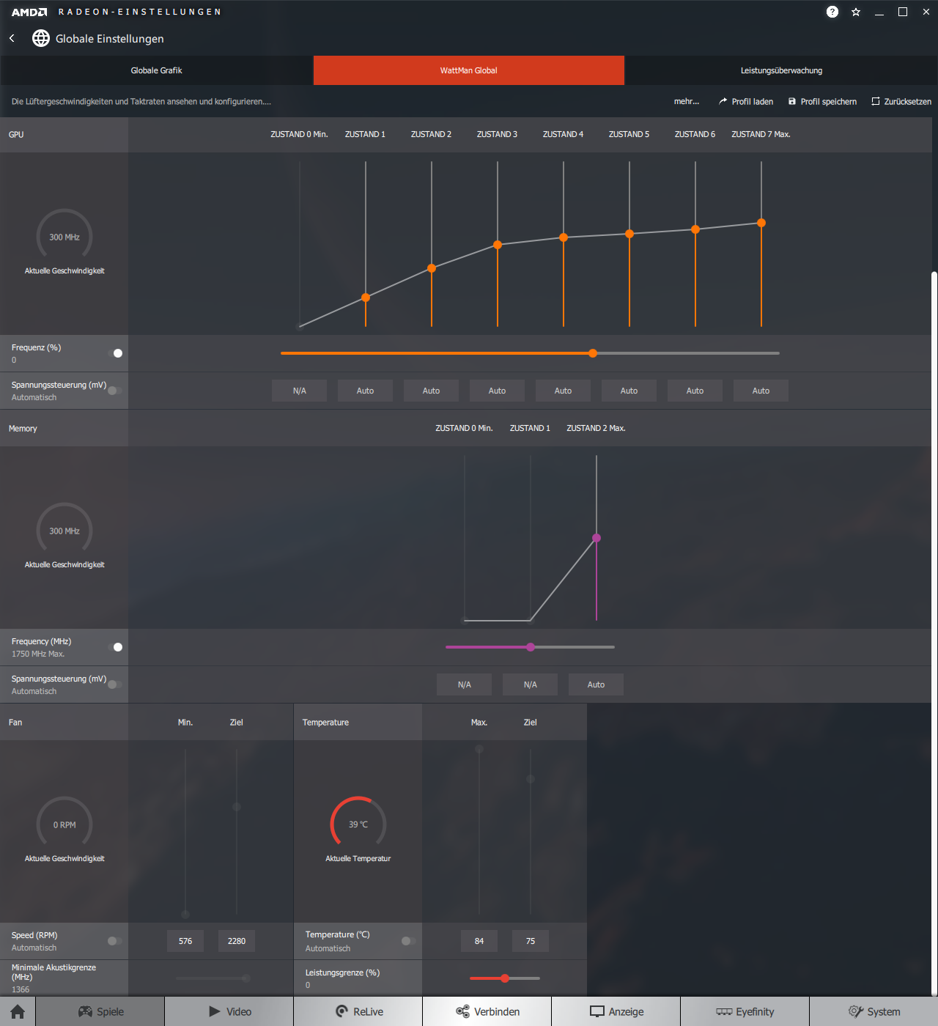Click the star favorites icon

click(x=856, y=12)
